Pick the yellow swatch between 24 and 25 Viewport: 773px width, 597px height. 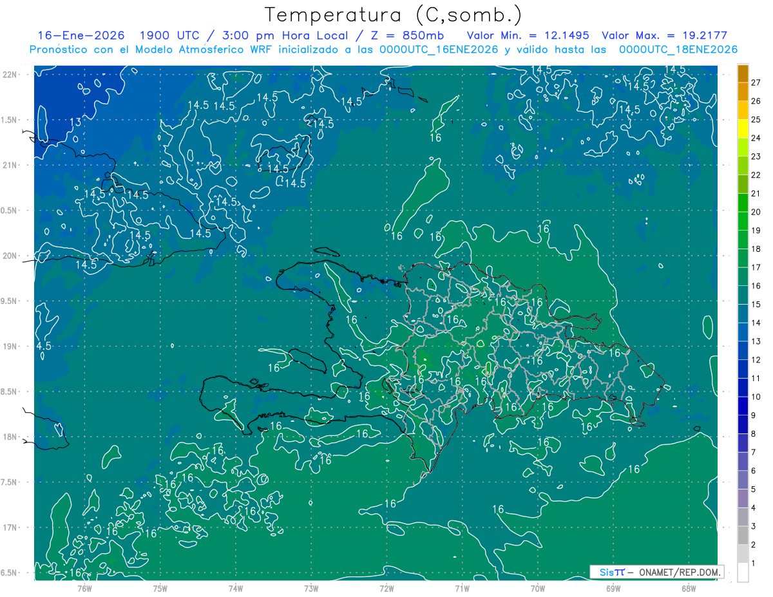(743, 129)
